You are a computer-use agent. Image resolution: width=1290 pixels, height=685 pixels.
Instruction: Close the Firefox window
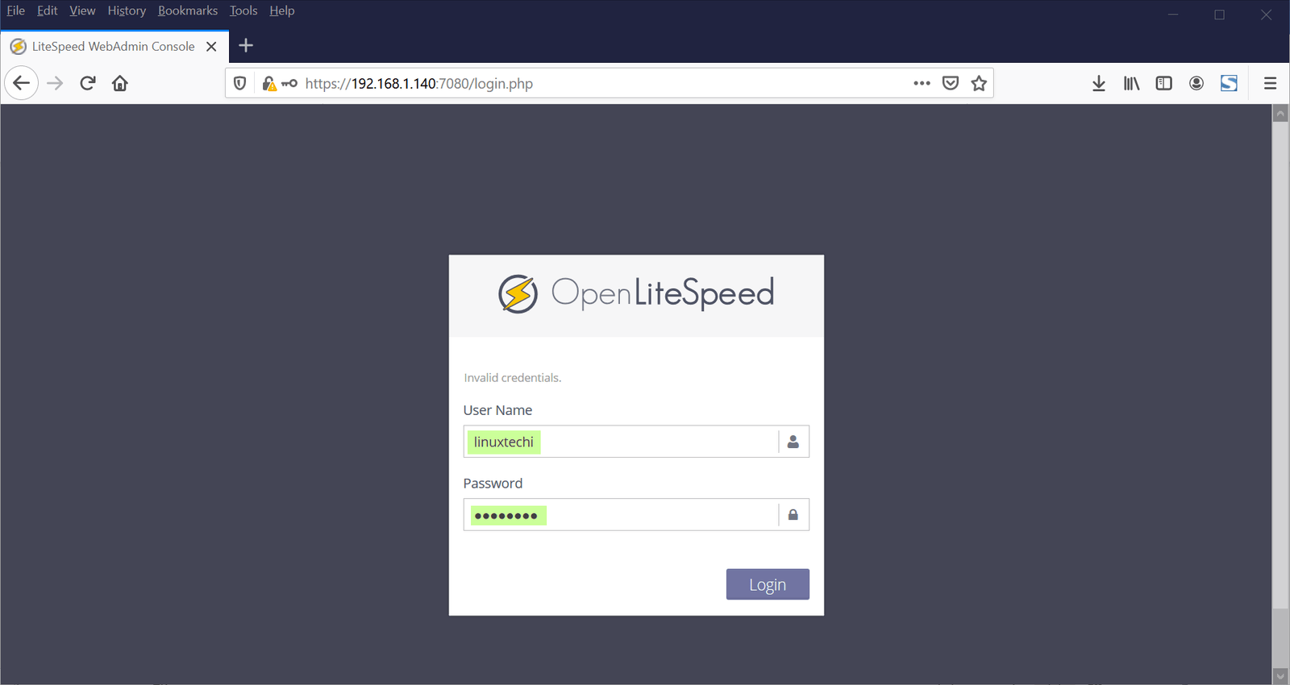[x=1267, y=15]
